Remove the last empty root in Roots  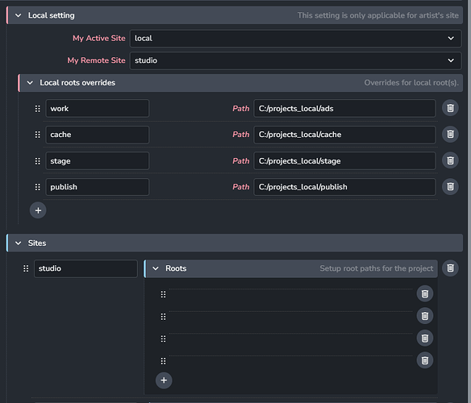pyautogui.click(x=425, y=360)
